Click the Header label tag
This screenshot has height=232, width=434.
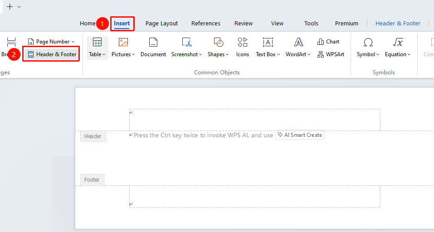tap(93, 136)
